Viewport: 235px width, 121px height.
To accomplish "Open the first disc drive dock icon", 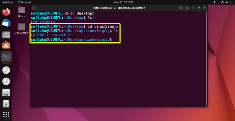I will (x=6, y=70).
